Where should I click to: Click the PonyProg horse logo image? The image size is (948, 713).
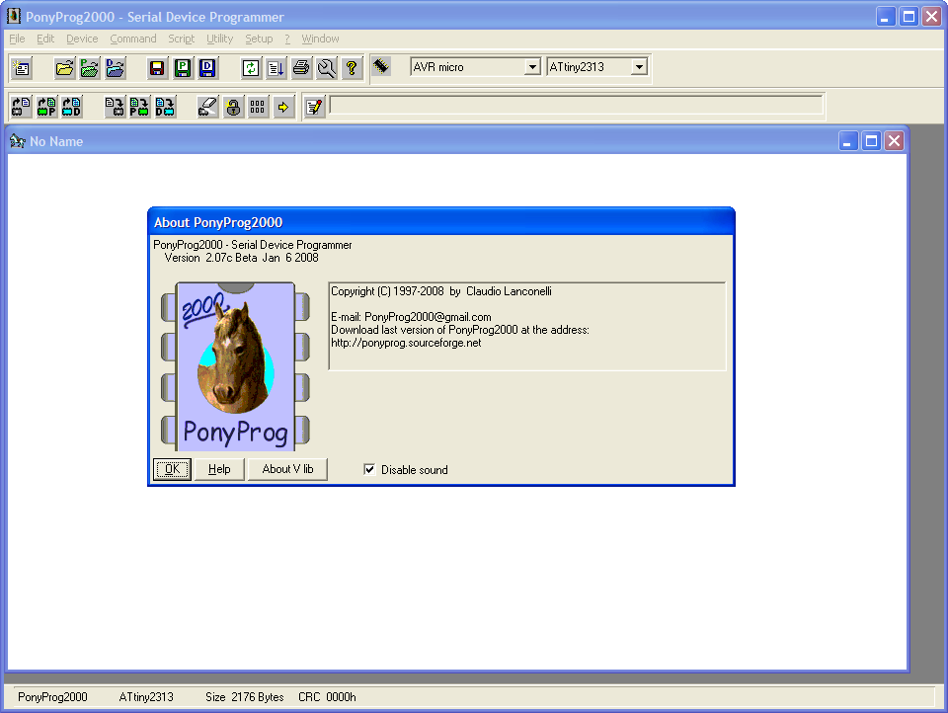(x=235, y=366)
